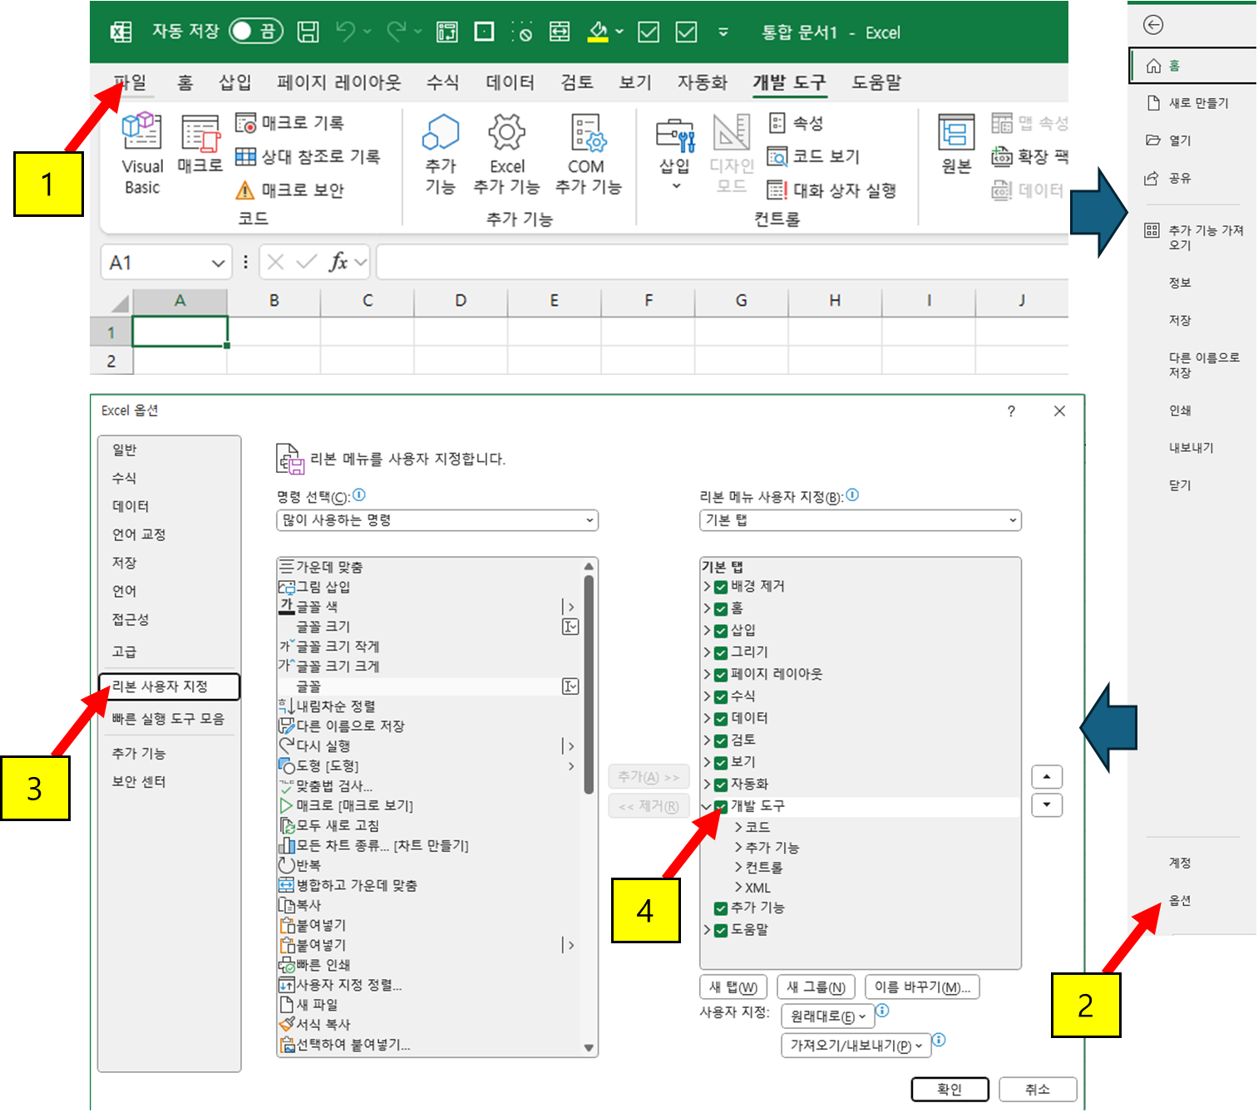This screenshot has height=1112, width=1258.
Task: Open the 파일 ribbon tab
Action: click(x=130, y=82)
